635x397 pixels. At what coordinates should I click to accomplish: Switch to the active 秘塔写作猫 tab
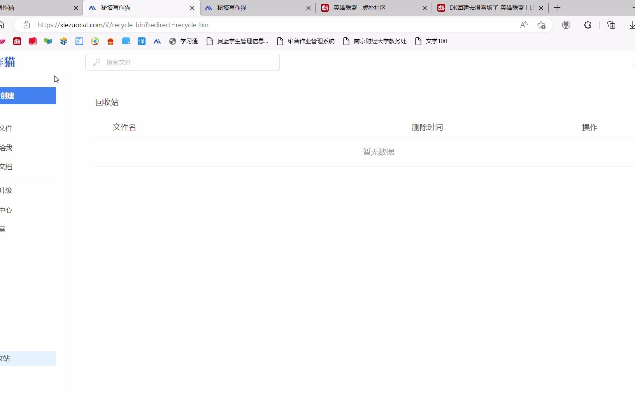click(142, 8)
